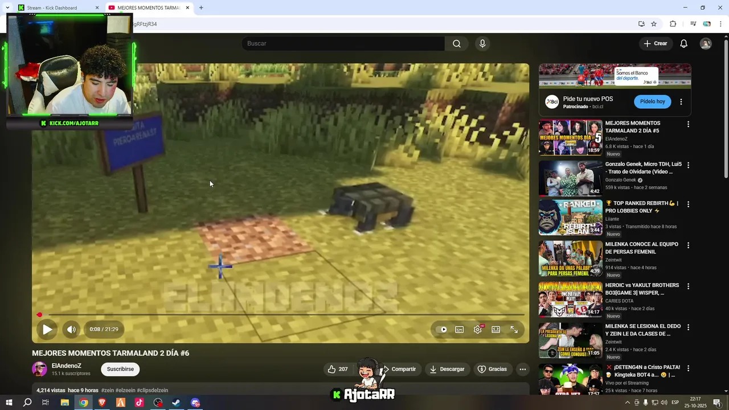Click the YouTube search magnifier button
Image resolution: width=729 pixels, height=410 pixels.
pyautogui.click(x=457, y=43)
